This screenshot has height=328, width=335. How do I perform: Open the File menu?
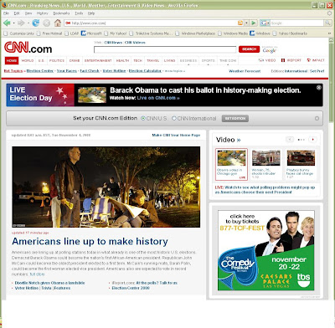(x=6, y=13)
